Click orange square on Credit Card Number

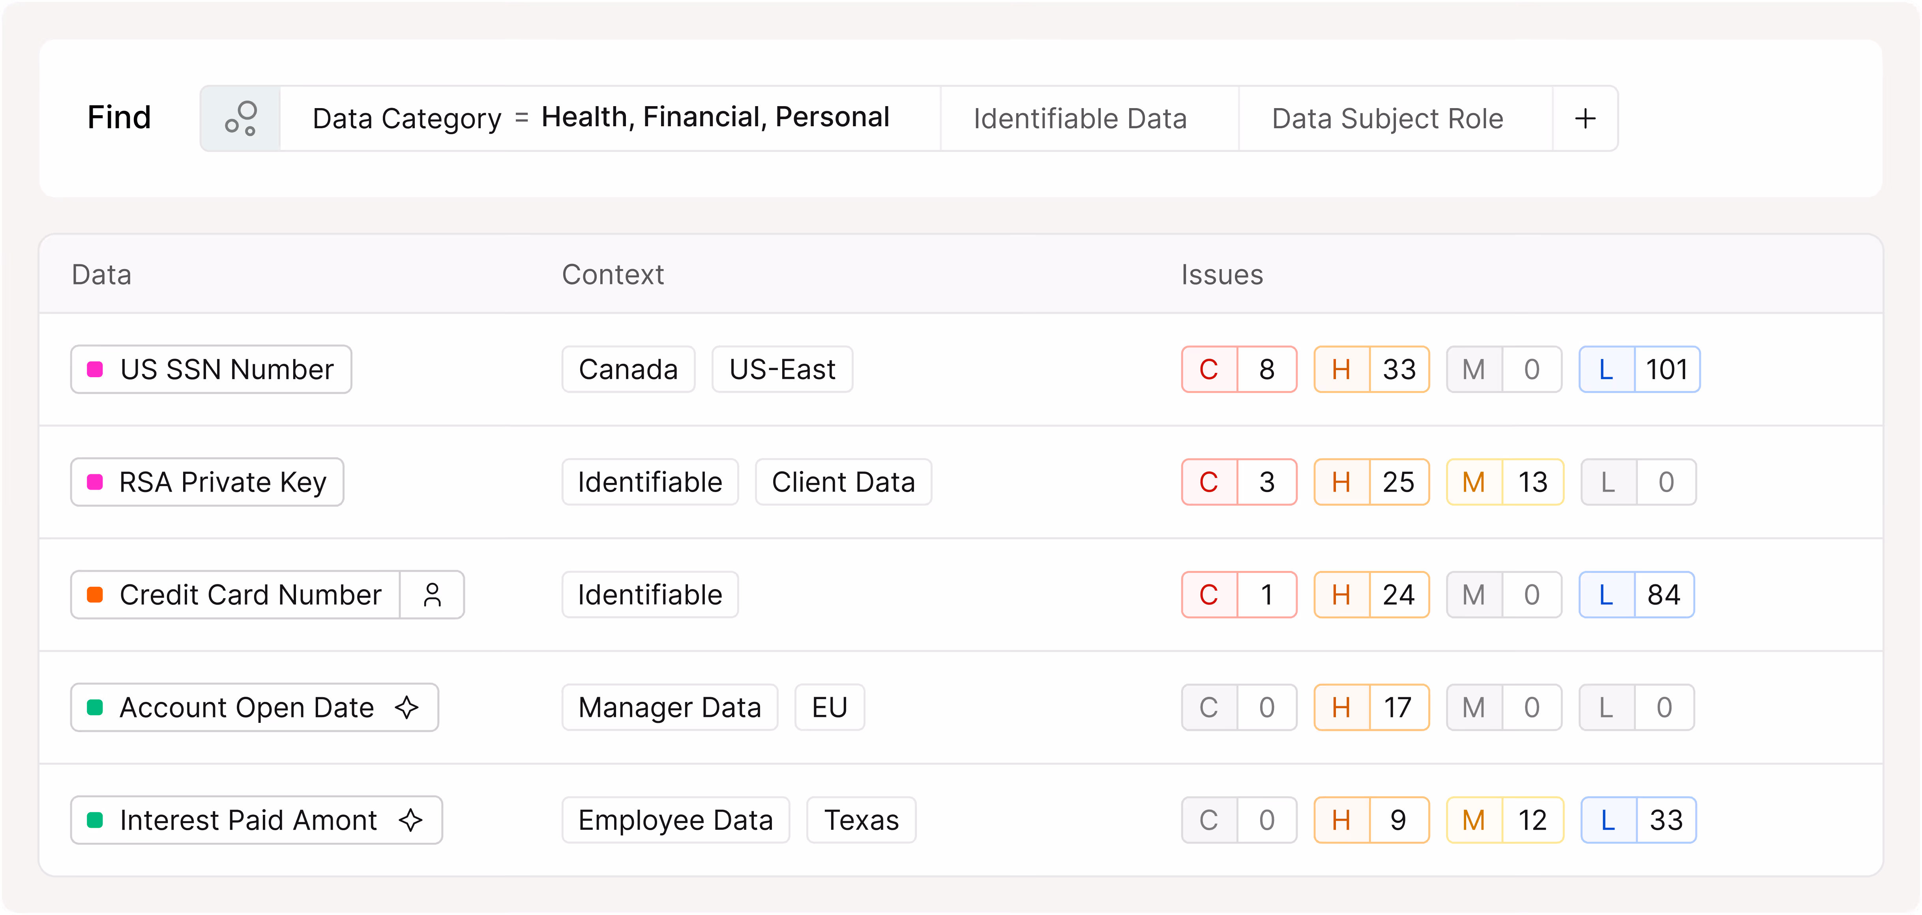(95, 595)
